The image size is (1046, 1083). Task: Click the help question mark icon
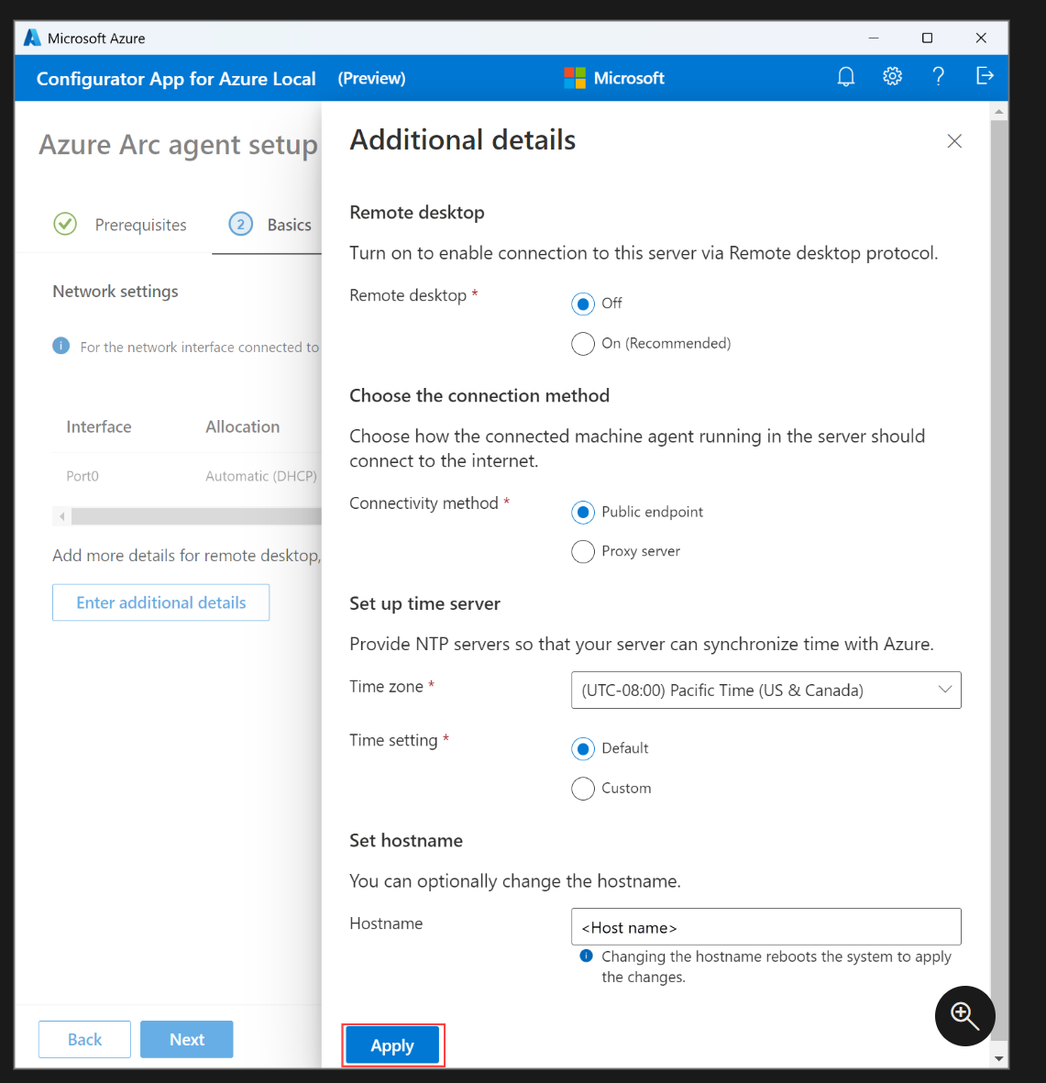pyautogui.click(x=938, y=76)
